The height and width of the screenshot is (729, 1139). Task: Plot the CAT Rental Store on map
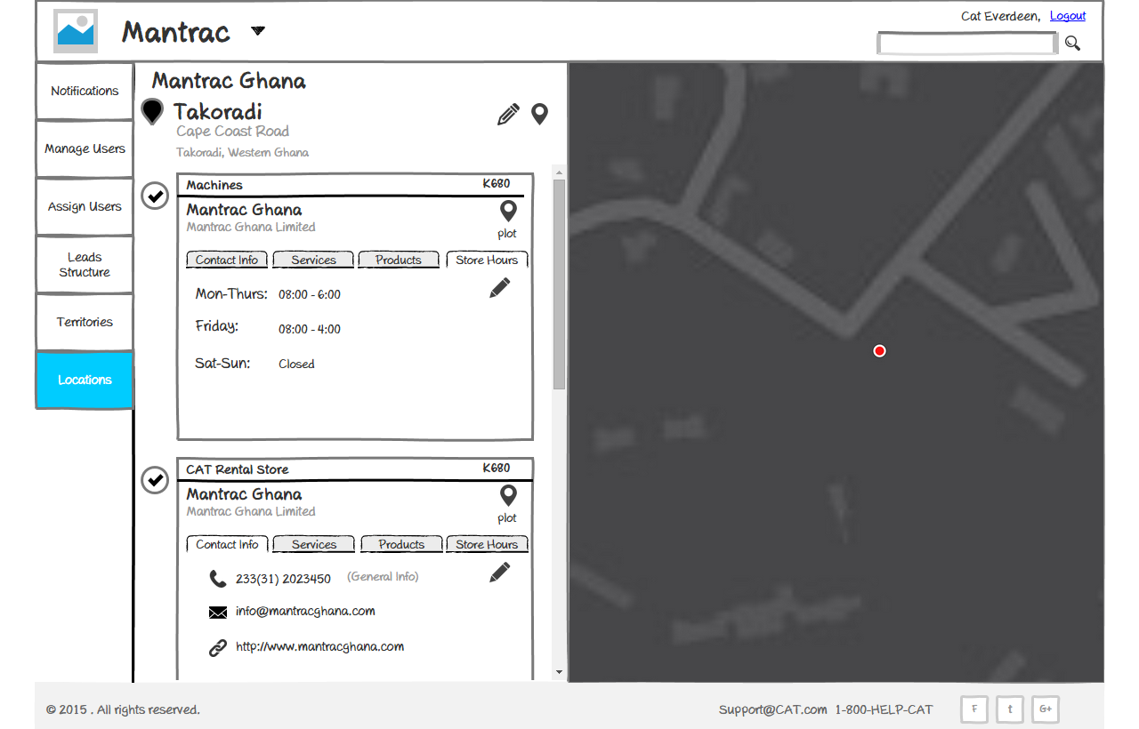507,504
